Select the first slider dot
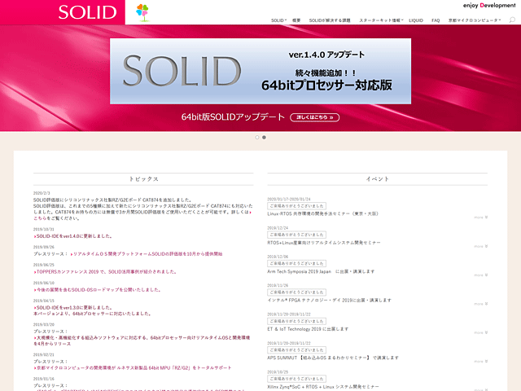The image size is (521, 391). pyautogui.click(x=257, y=138)
